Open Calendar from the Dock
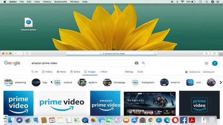This screenshot has width=223, height=125. point(52,120)
